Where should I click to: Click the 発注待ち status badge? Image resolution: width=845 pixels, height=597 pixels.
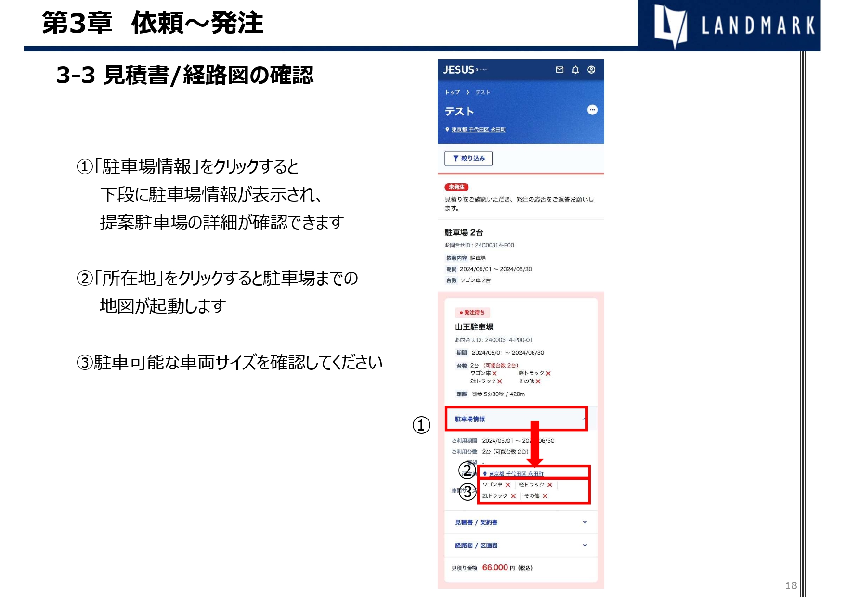[x=472, y=313]
